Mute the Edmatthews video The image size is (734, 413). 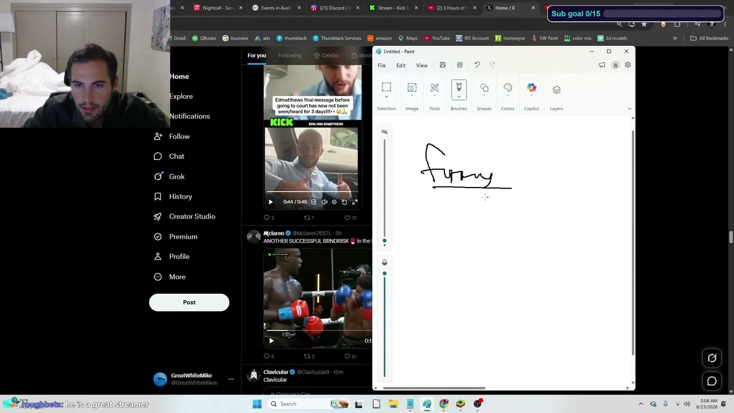324,202
